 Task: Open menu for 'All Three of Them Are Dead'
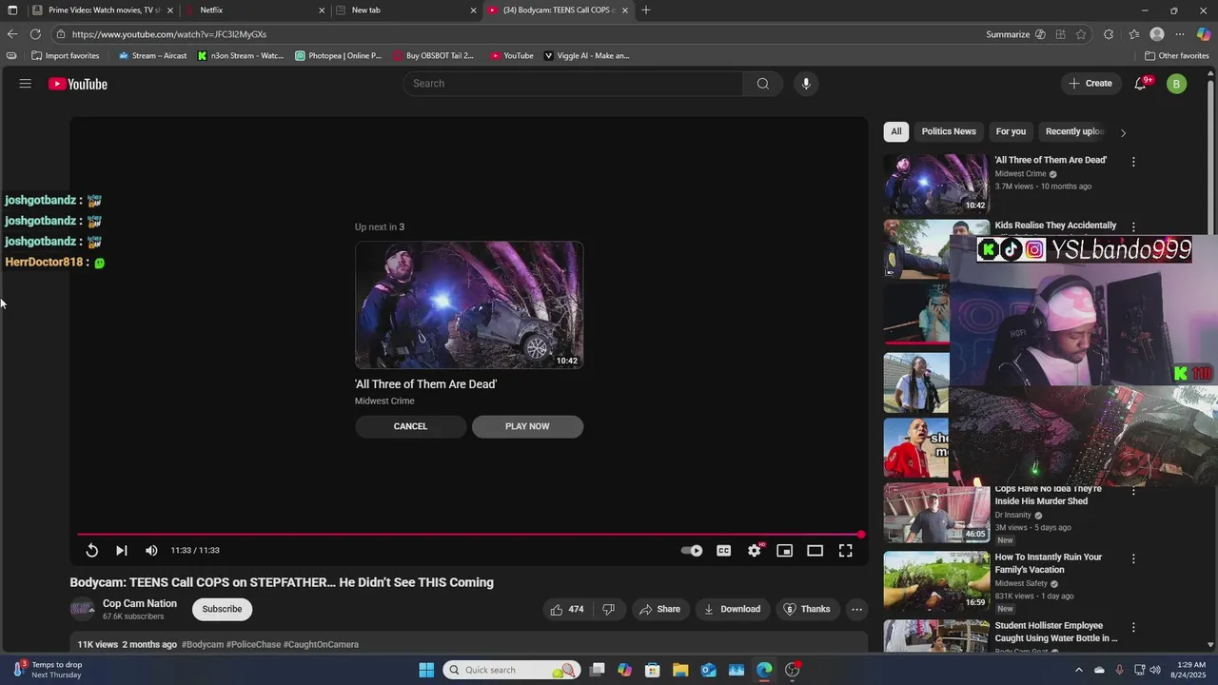click(1133, 162)
